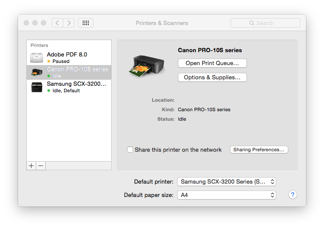Open Sharing Preferences
Image resolution: width=324 pixels, height=228 pixels.
259,150
